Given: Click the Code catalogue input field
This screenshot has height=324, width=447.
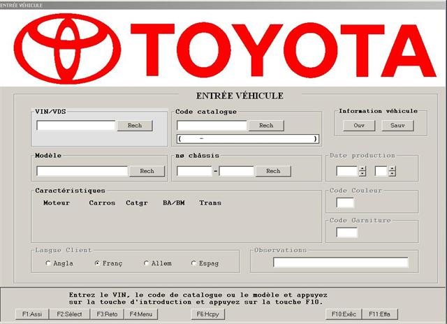Looking at the screenshot, I should (212, 126).
